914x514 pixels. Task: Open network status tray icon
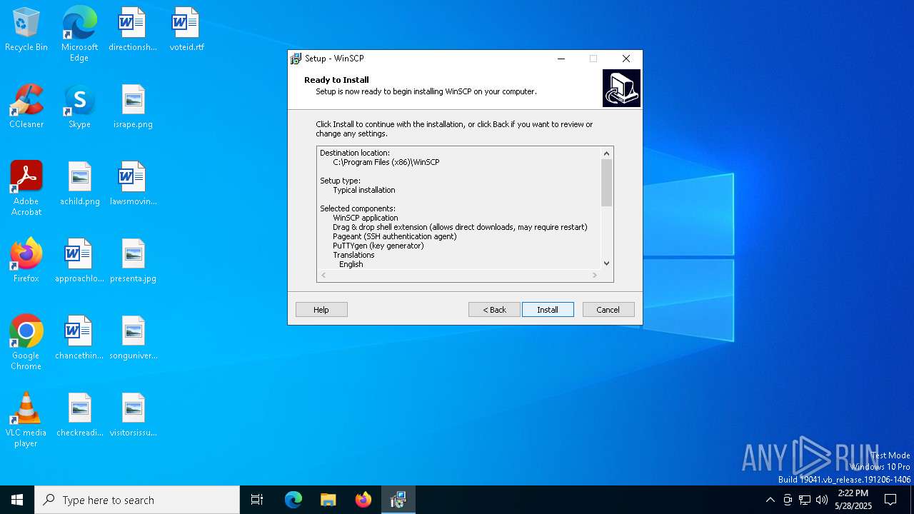805,500
